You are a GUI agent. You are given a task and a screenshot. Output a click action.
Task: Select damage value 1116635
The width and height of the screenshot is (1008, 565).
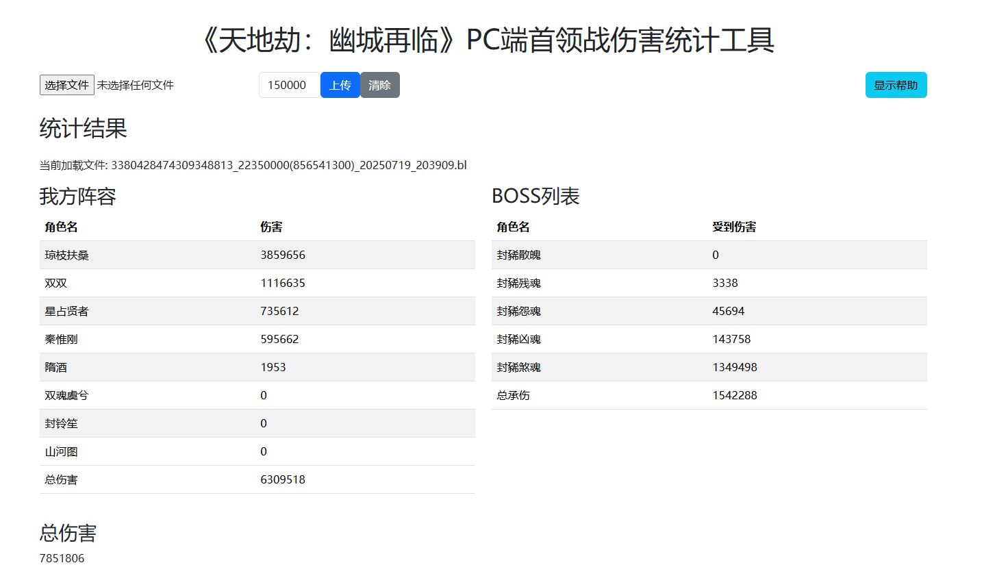283,283
